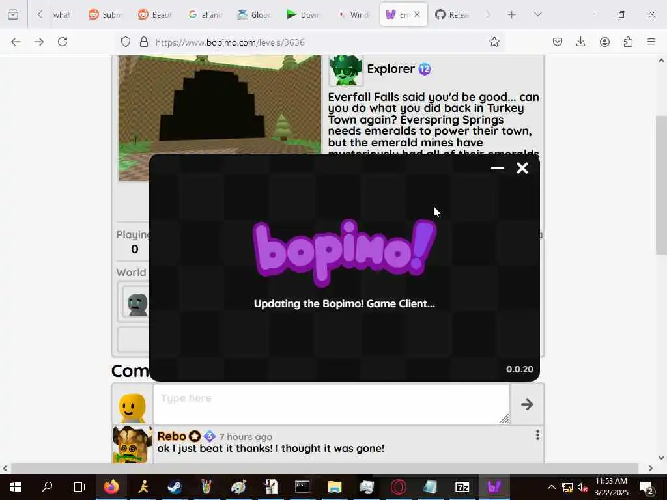This screenshot has height=500, width=667.
Task: Open Bopimo client taskbar icon
Action: [494, 487]
